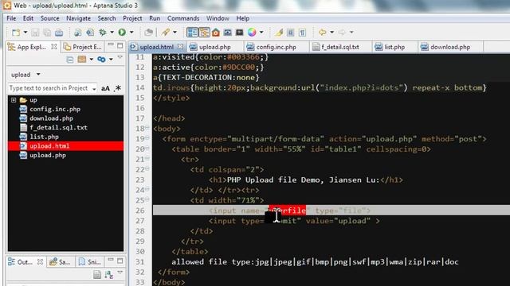Expand the up folder in tree
This screenshot has width=510, height=286.
(x=14, y=100)
